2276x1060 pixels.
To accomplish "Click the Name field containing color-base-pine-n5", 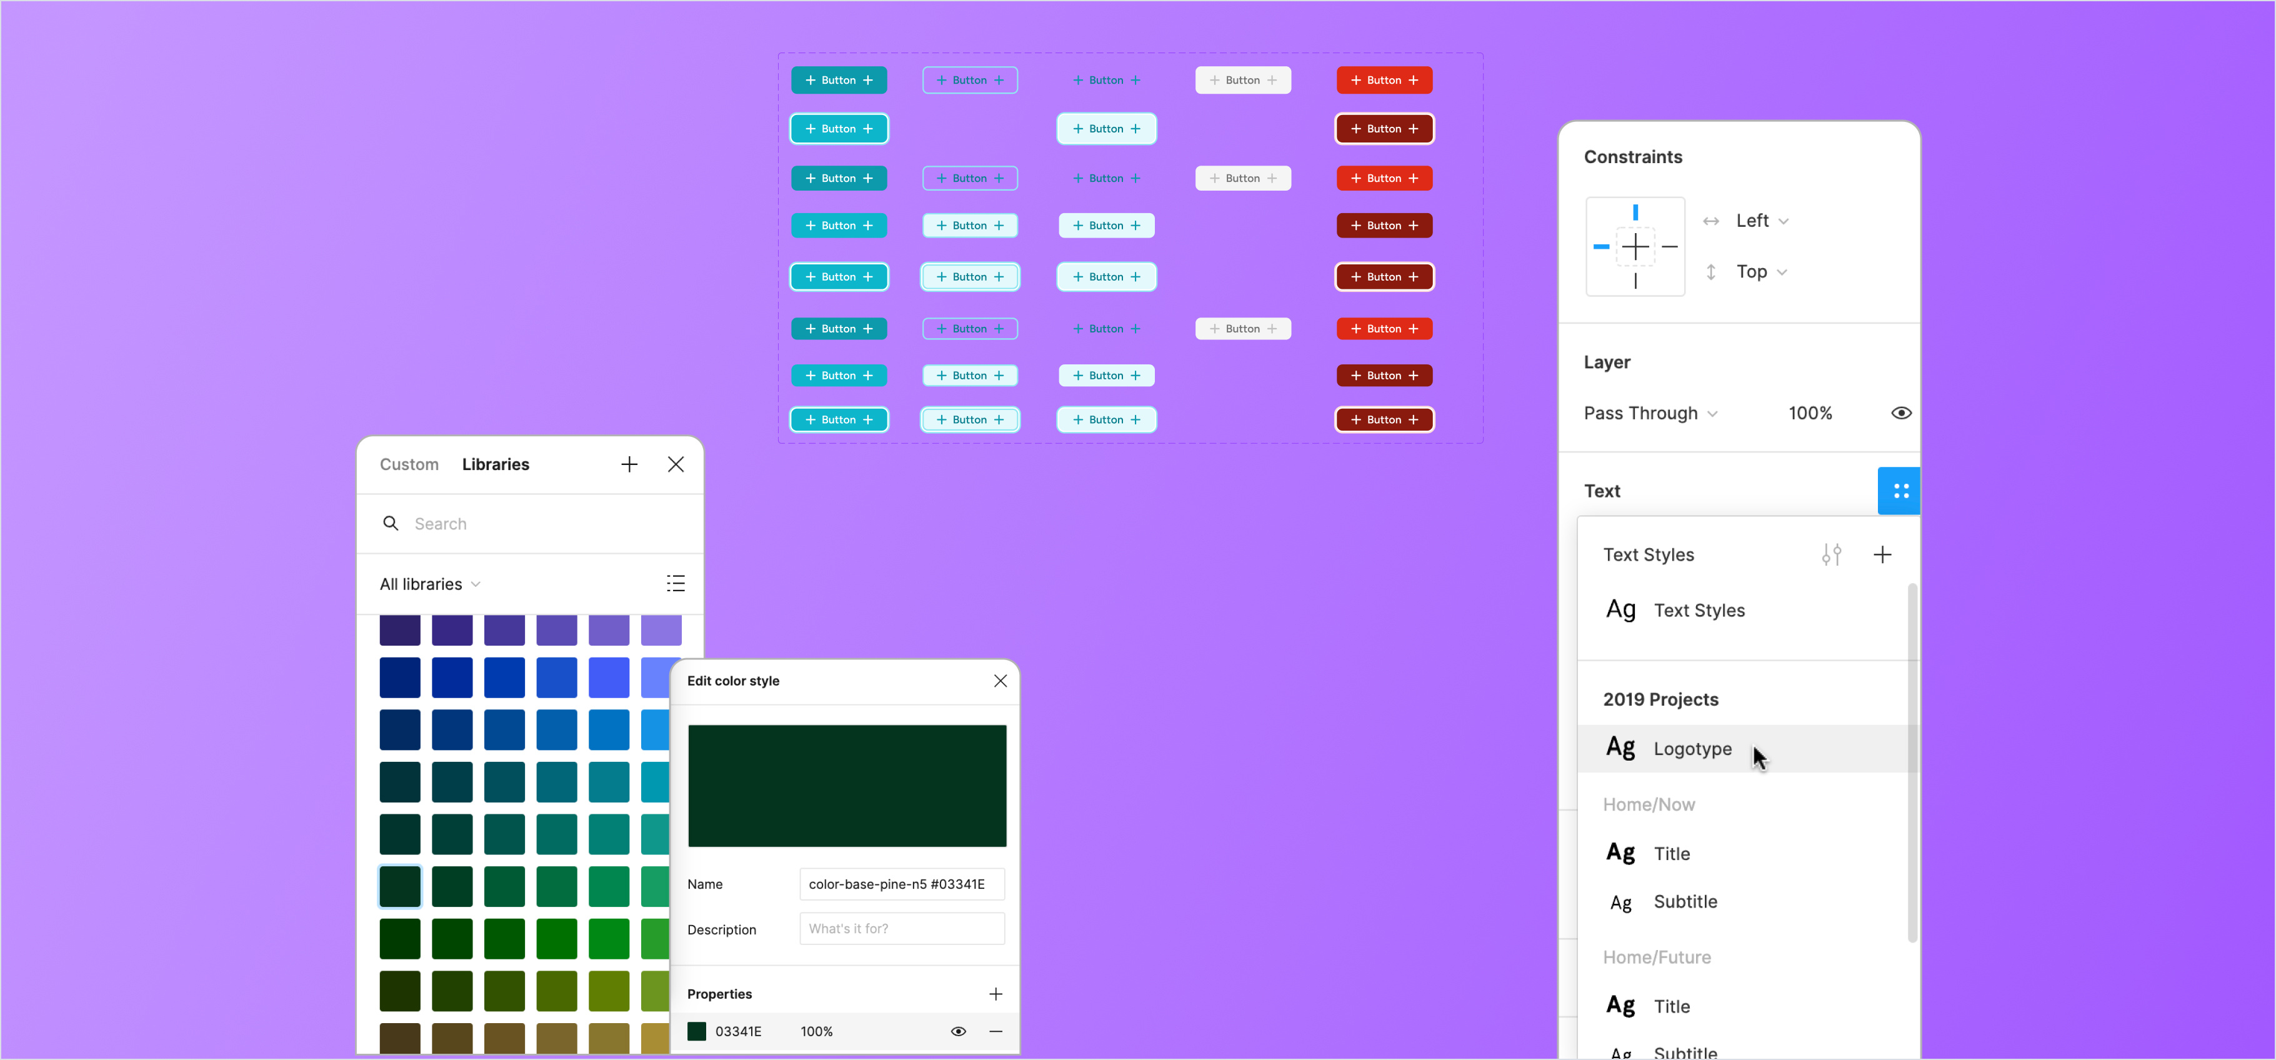I will 901,883.
